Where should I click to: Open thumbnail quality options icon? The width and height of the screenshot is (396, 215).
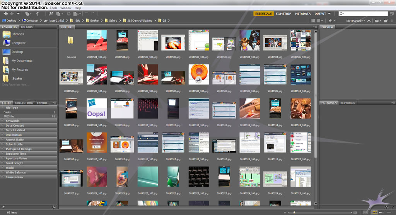313,21
